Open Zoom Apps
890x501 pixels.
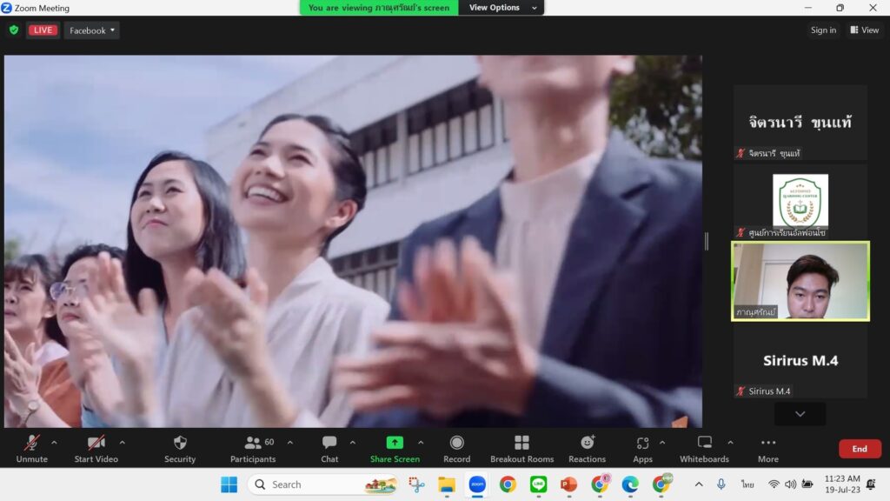tap(642, 444)
